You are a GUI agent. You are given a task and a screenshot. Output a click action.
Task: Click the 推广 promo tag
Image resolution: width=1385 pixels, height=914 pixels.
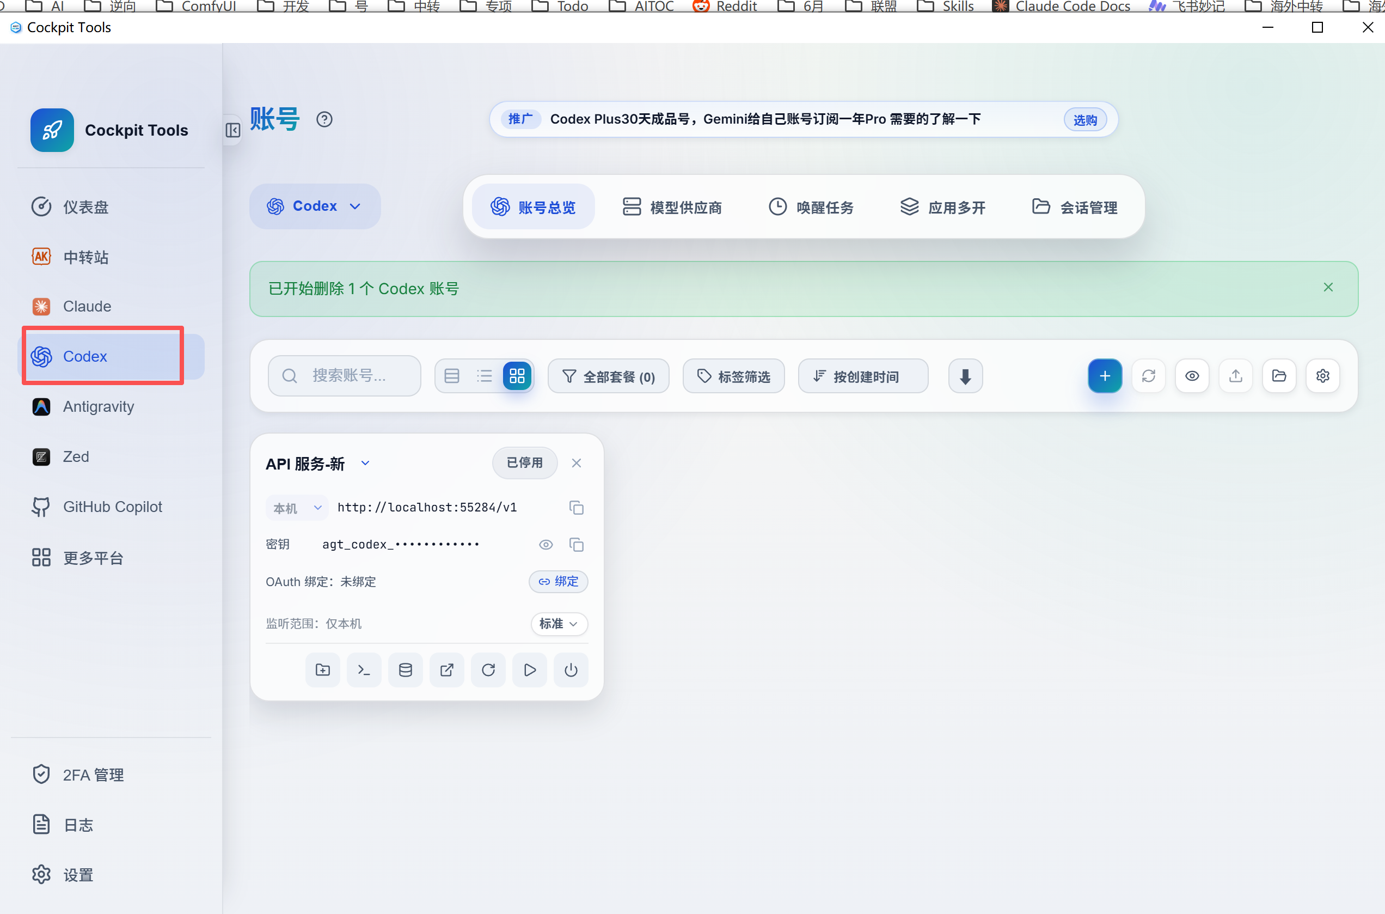[x=520, y=119]
